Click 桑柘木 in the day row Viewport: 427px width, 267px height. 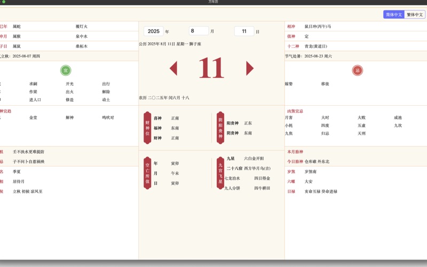[x=82, y=46]
